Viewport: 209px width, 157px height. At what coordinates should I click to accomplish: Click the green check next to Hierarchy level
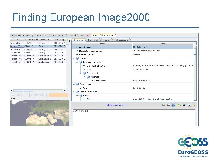[x=77, y=54]
